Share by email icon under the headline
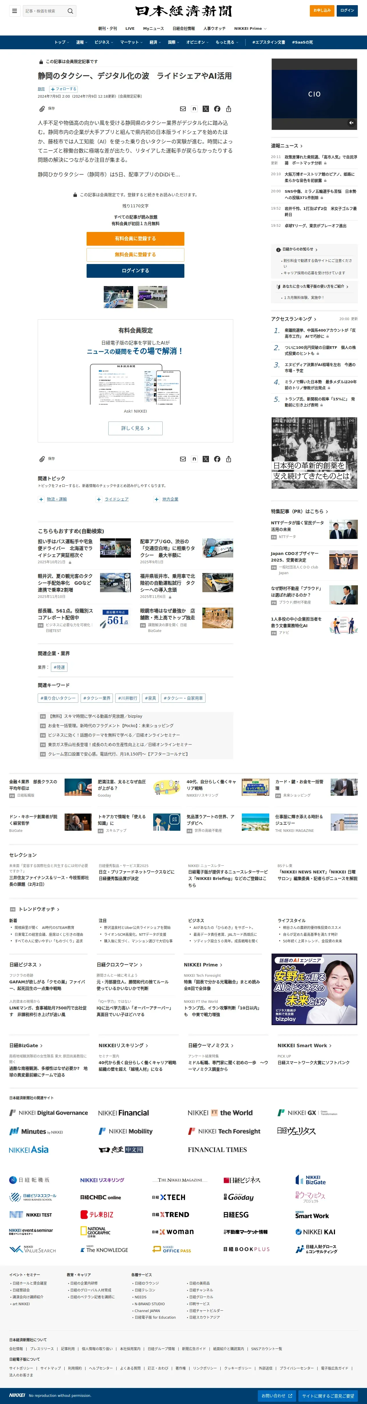Image resolution: width=367 pixels, height=1404 pixels. (x=183, y=109)
